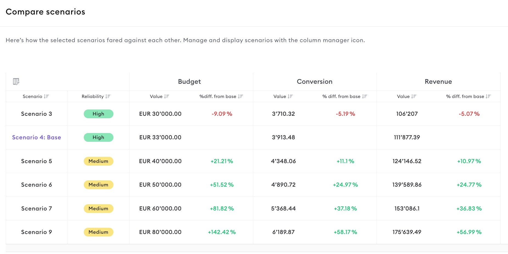
Task: Sort Budget Value column icon
Action: [167, 96]
